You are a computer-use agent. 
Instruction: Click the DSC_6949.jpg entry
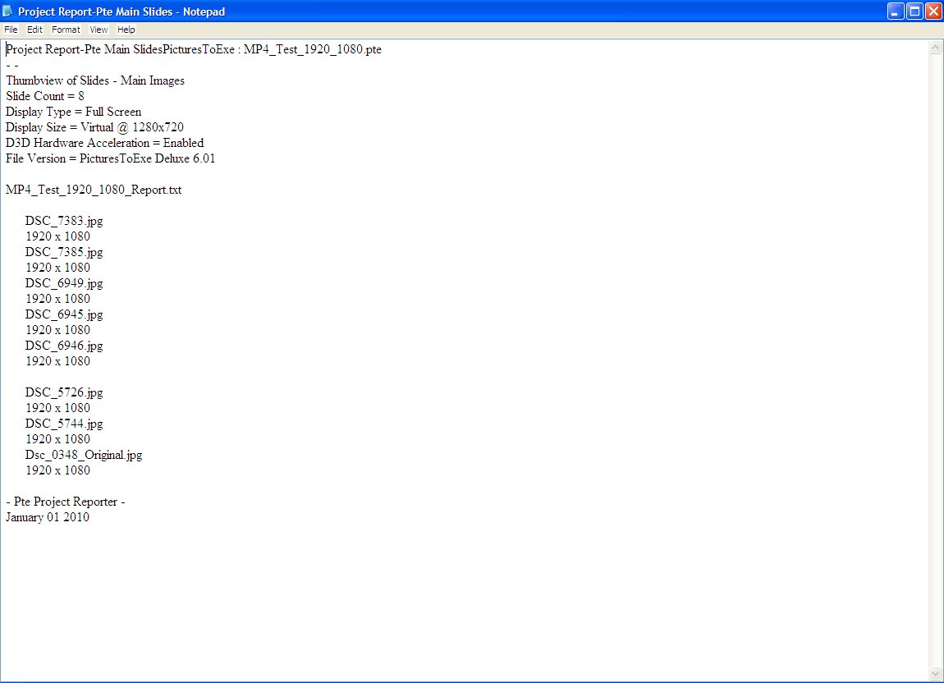[64, 284]
